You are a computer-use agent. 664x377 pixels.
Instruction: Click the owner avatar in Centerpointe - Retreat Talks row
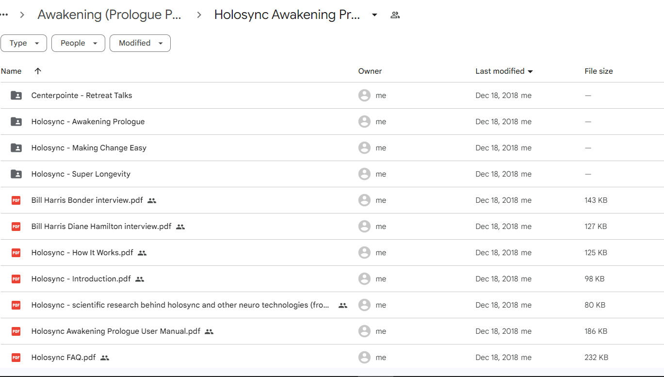coord(364,96)
